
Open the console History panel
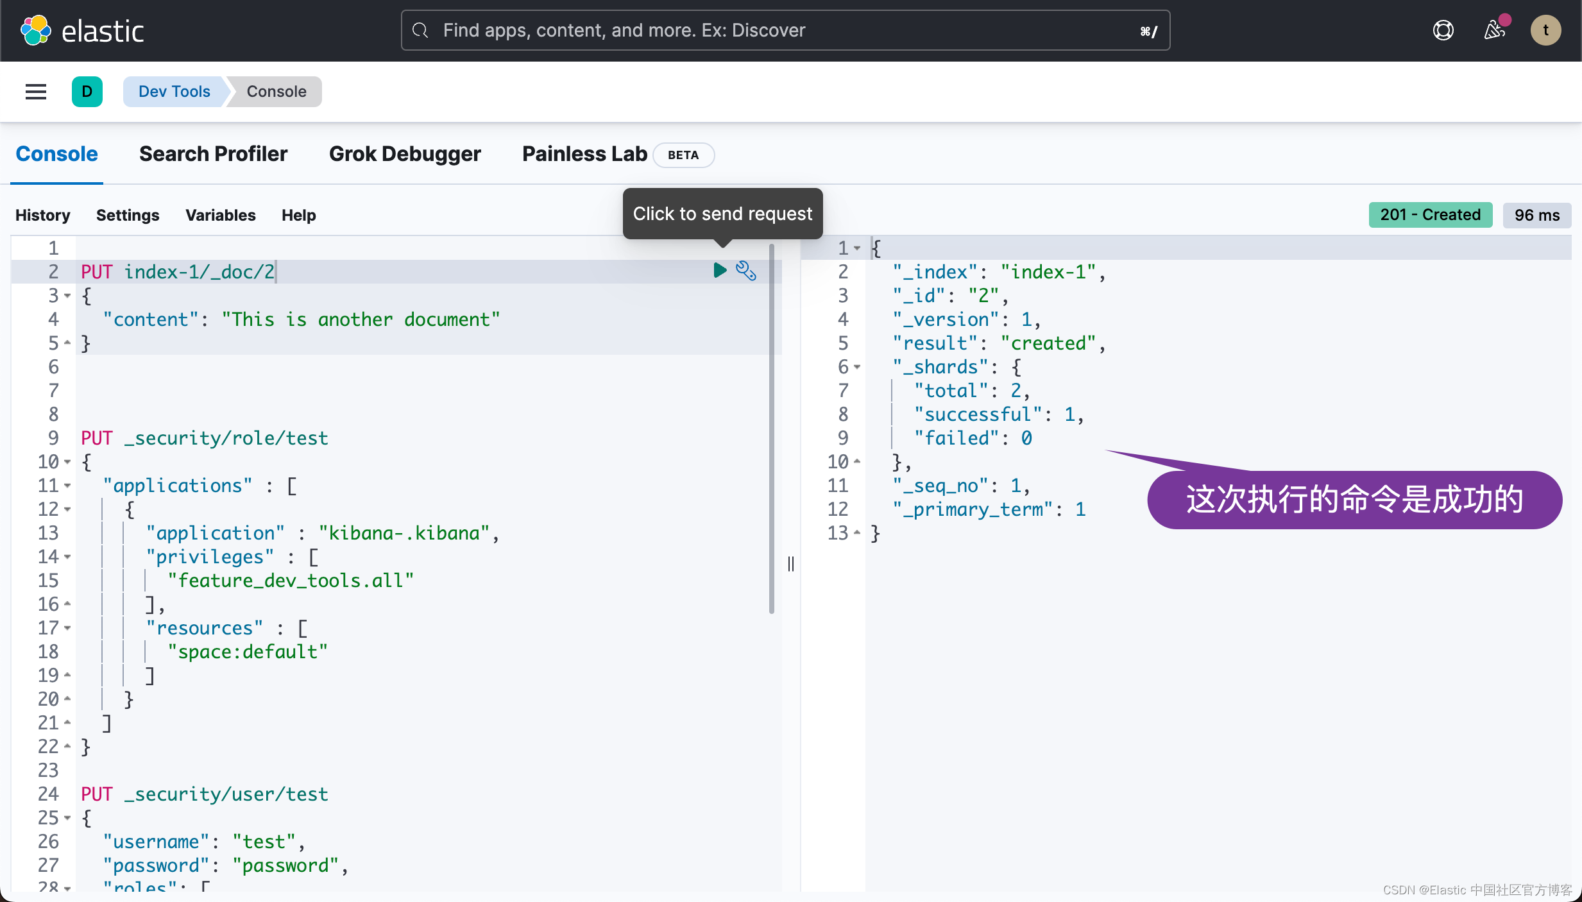pyautogui.click(x=42, y=215)
